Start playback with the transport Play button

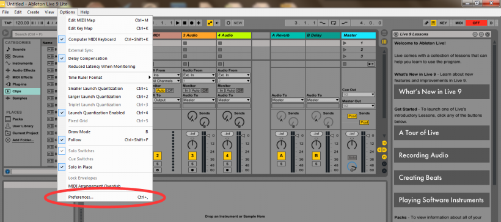(x=178, y=23)
